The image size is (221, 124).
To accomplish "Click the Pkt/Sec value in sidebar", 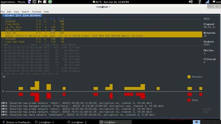I will pyautogui.click(x=204, y=53).
